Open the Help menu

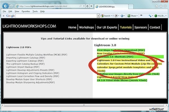click(42, 11)
